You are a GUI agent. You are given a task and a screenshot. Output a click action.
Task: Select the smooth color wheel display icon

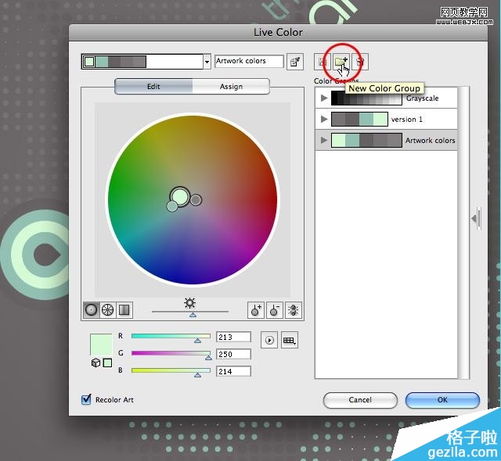coord(91,310)
